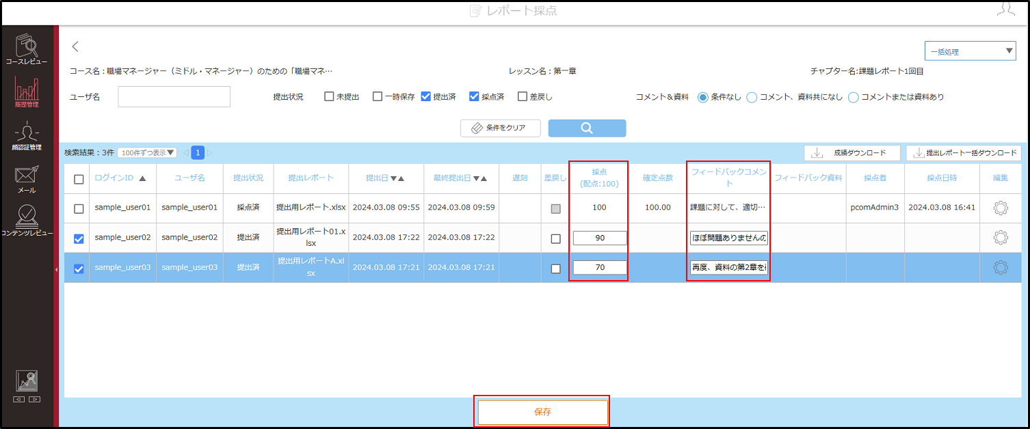1030x429 pixels.
Task: Toggle 未提出 status checkbox
Action: 329,96
